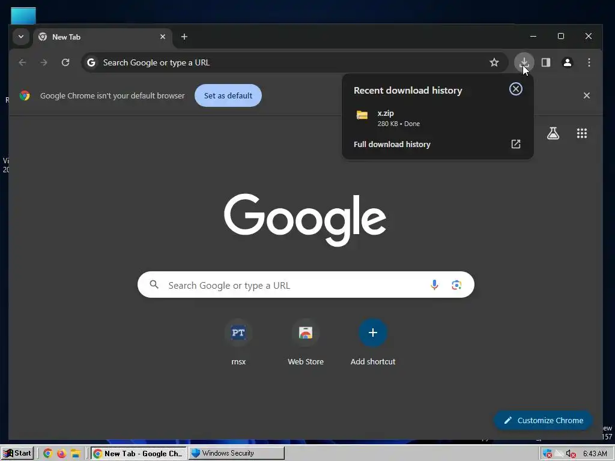Launch Chrome from quick launch bar
Screen dimensions: 615x461
[x=48, y=454]
